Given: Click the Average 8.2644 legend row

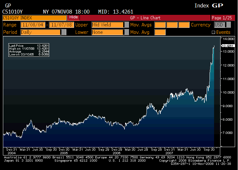Looking at the screenshot, I should tap(29, 52).
